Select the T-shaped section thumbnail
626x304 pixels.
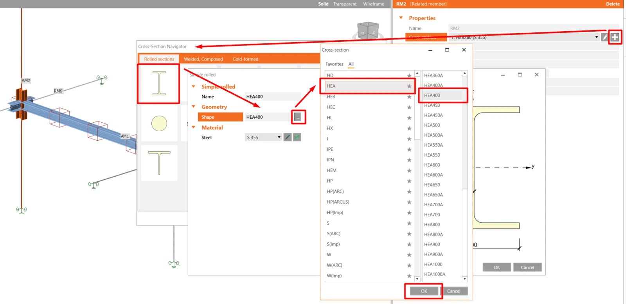click(159, 163)
